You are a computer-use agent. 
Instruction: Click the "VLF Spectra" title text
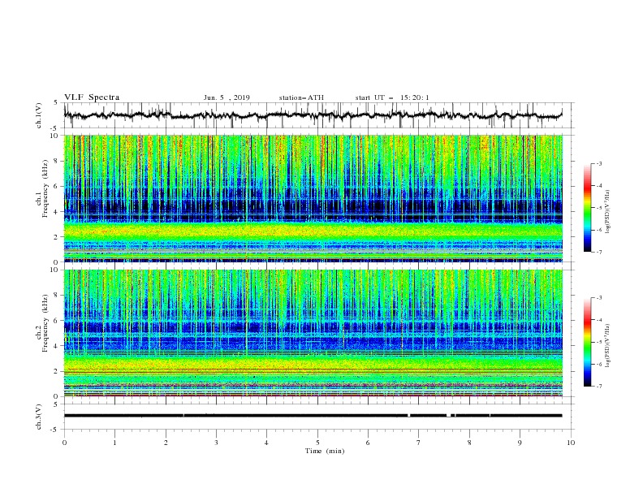[92, 97]
